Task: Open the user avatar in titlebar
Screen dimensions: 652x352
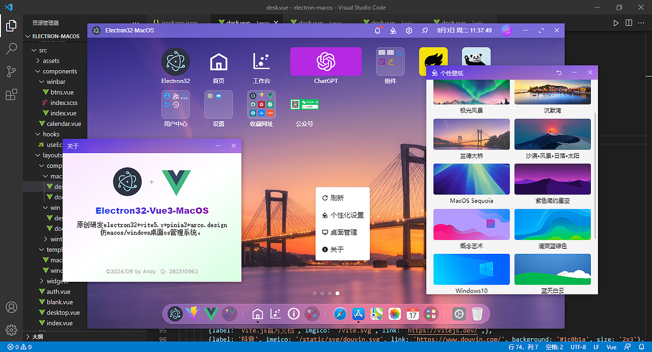Action: pos(506,31)
